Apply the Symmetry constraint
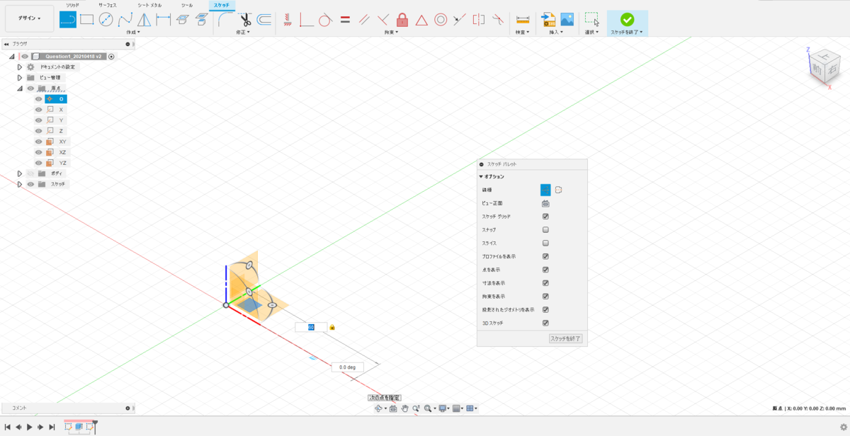 click(479, 19)
